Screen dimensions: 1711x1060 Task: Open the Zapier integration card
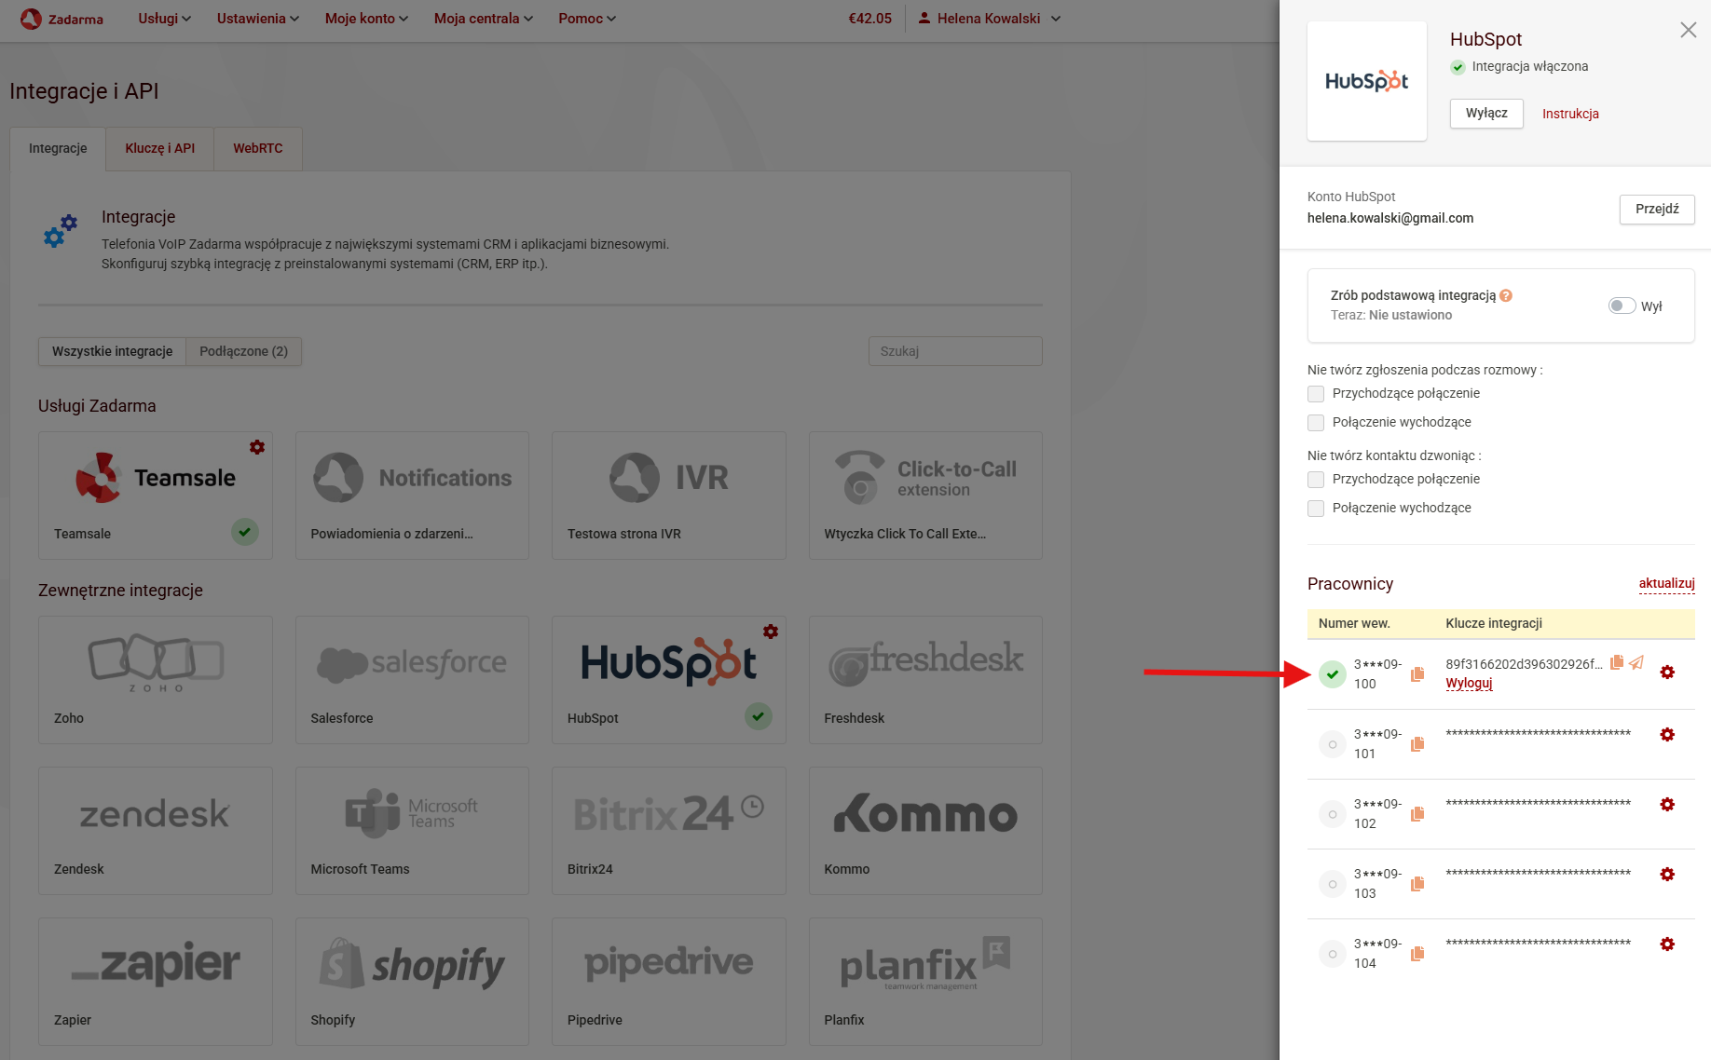point(156,982)
